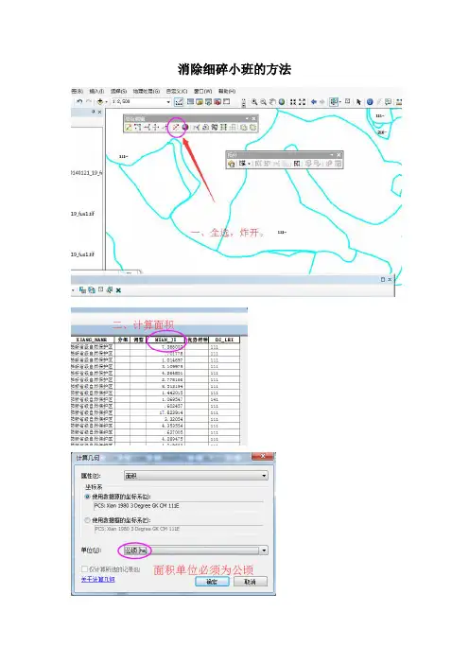Click the MIAN_JI column header
469x664 pixels.
click(165, 340)
